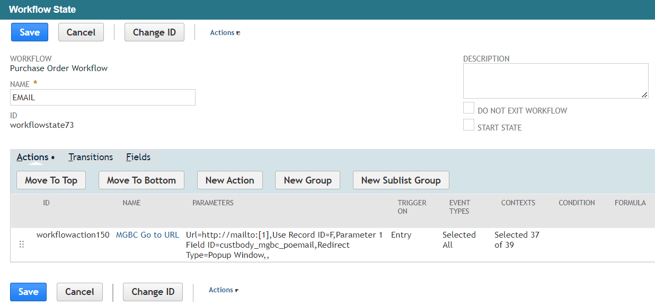Focus the Name input field containing EMAIL
Viewport: 655px width, 305px height.
[x=103, y=97]
